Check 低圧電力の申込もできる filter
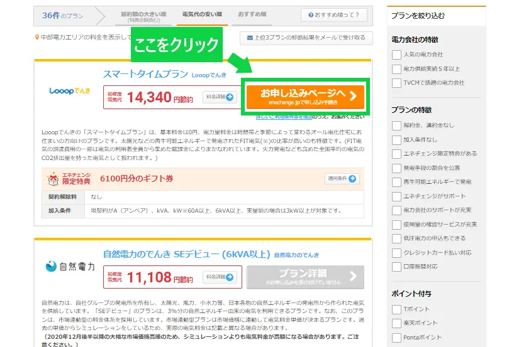The width and height of the screenshot is (514, 347). coord(396,238)
